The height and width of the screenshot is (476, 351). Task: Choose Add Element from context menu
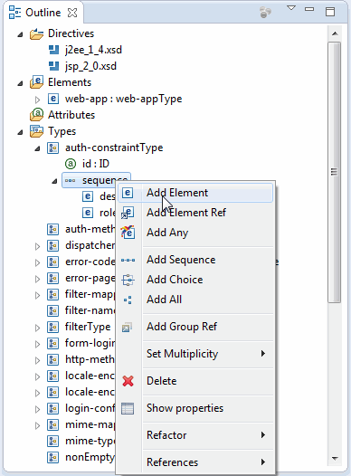click(195, 193)
